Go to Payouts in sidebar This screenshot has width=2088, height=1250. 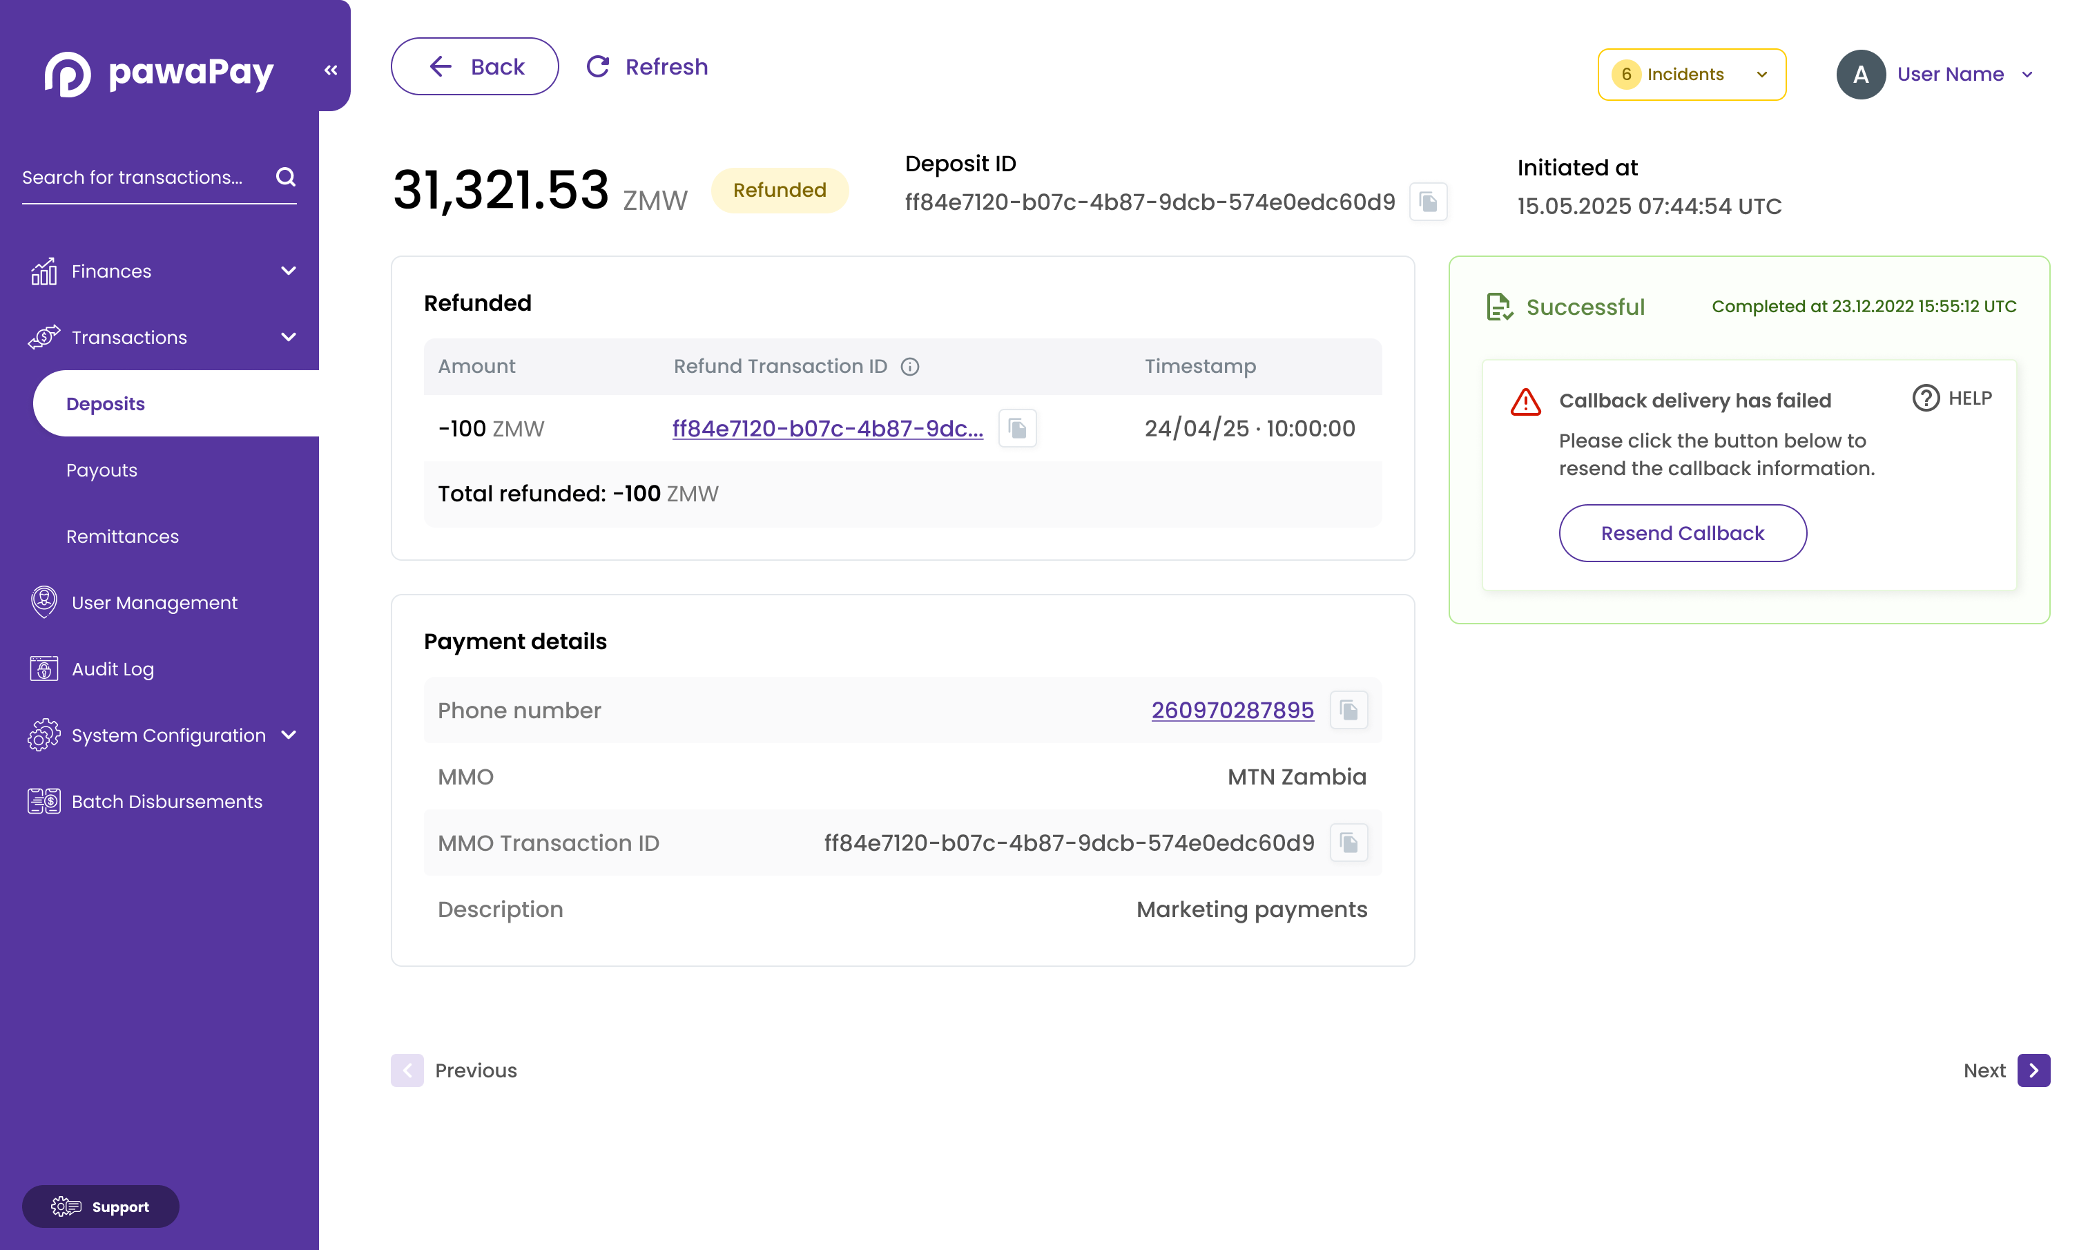(102, 470)
